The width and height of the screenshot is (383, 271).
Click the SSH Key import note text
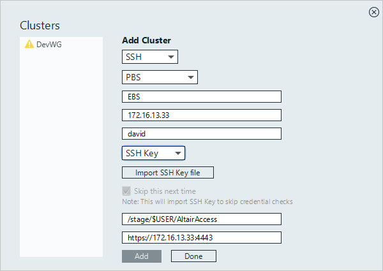(207, 201)
